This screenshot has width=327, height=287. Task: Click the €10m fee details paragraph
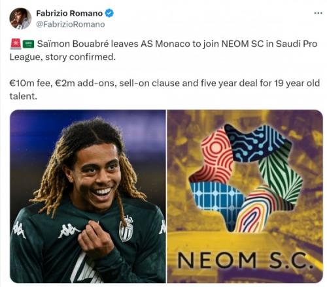[x=165, y=89]
